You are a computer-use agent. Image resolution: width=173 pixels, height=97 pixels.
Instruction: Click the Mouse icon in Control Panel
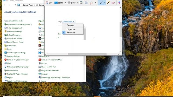point(40,63)
